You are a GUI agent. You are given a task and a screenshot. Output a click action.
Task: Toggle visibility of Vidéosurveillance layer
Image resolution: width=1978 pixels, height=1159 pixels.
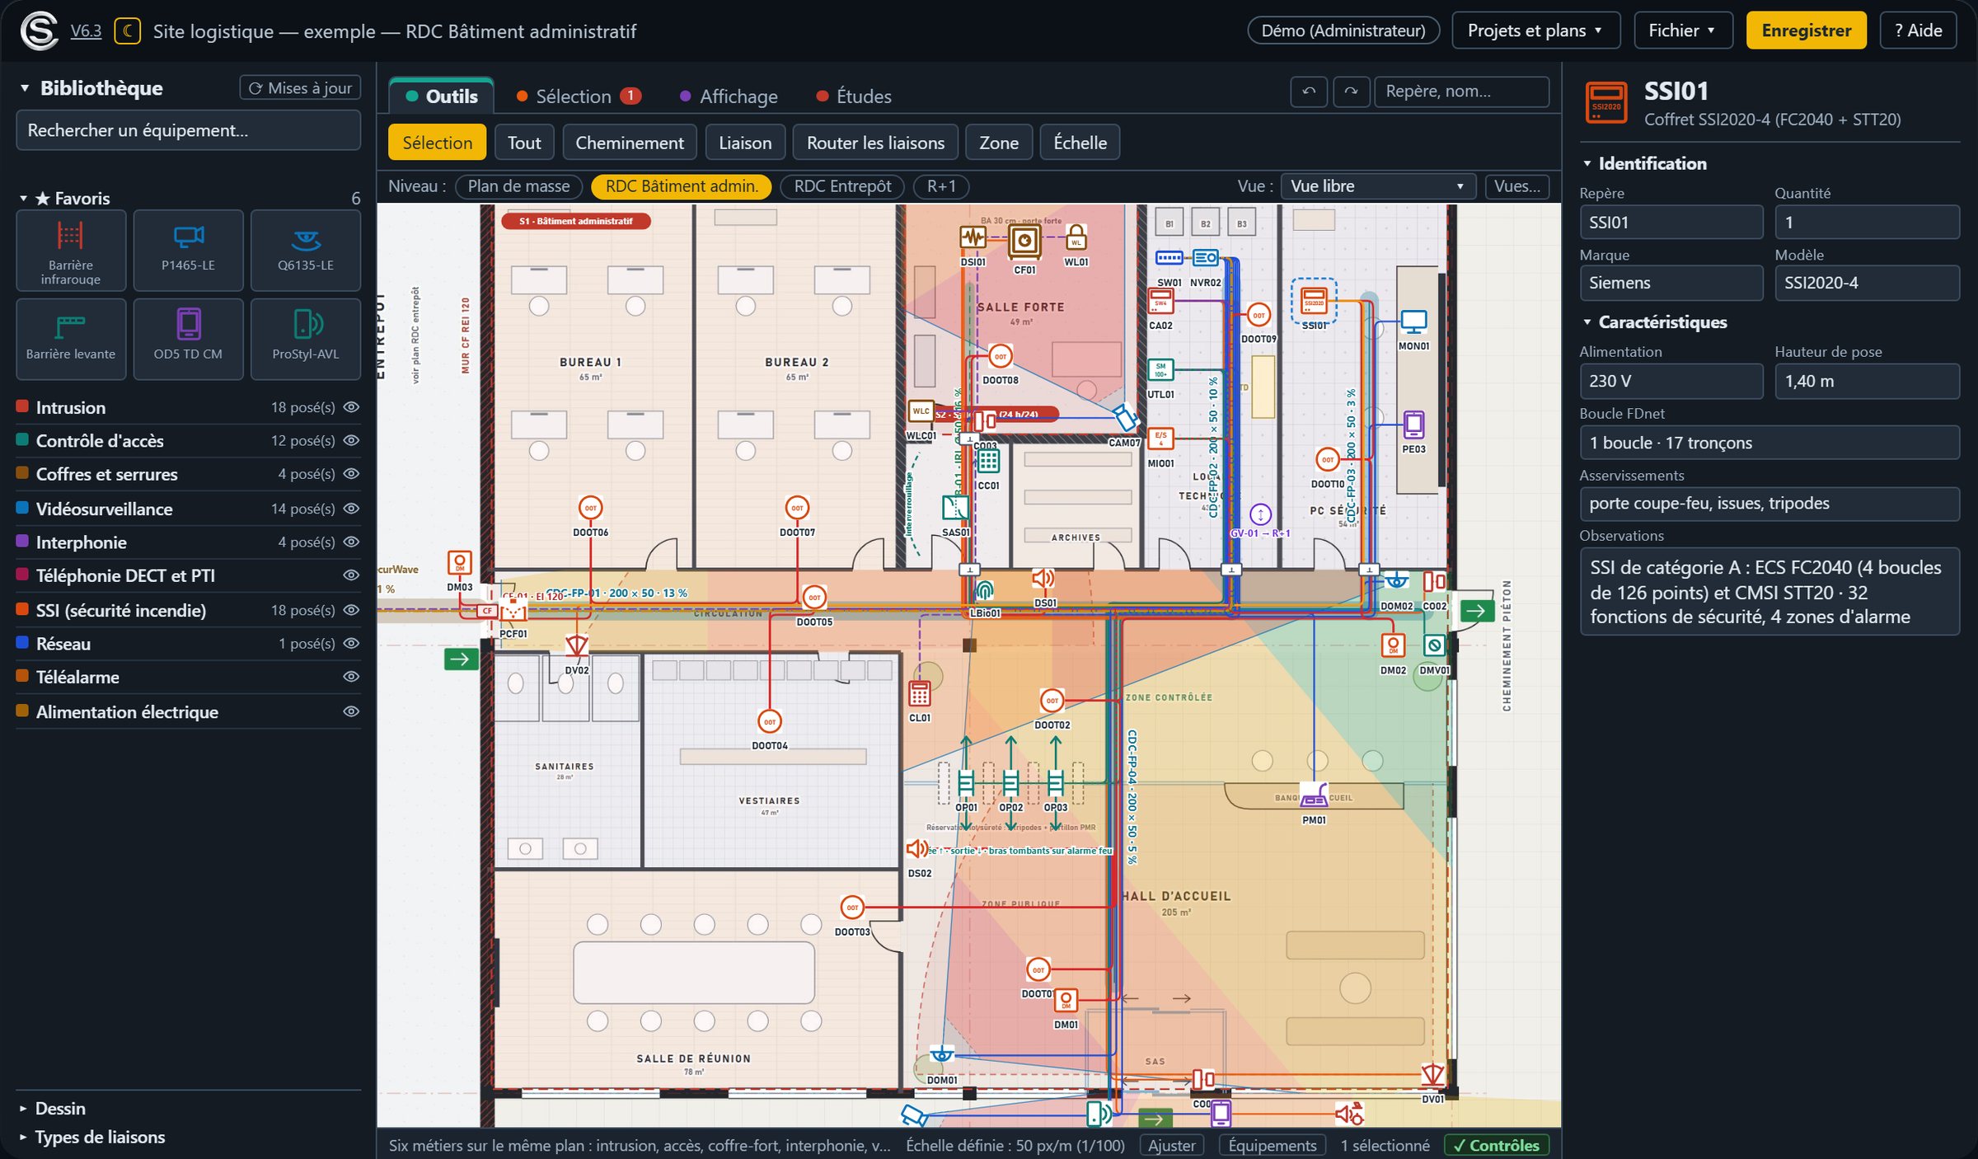(x=351, y=509)
